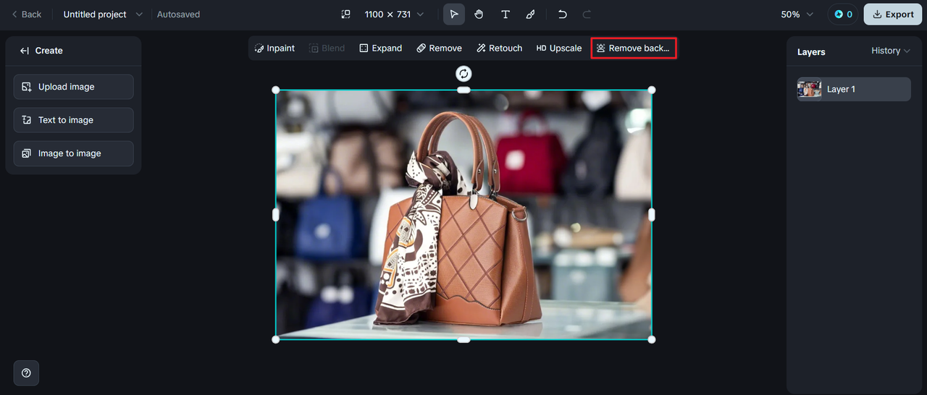927x395 pixels.
Task: Choose the Text tool
Action: click(x=506, y=14)
